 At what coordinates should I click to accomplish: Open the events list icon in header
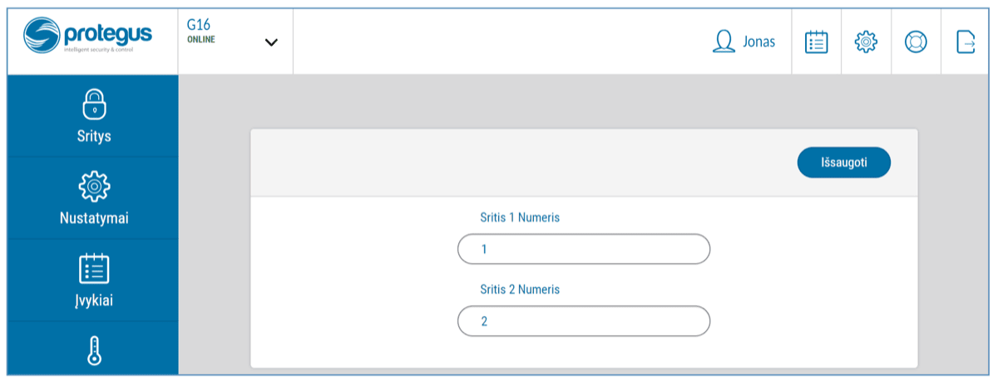click(817, 41)
